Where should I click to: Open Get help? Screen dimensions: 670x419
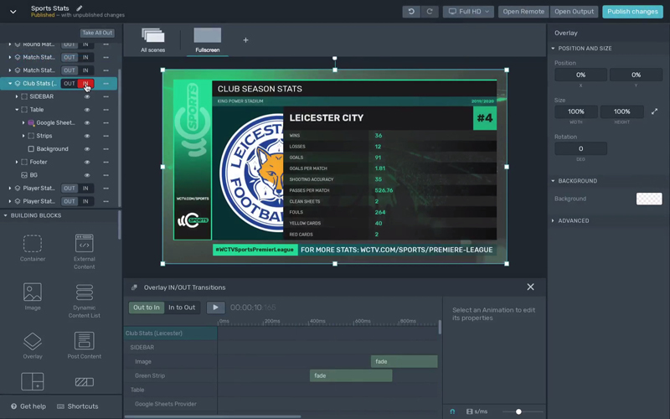point(28,406)
